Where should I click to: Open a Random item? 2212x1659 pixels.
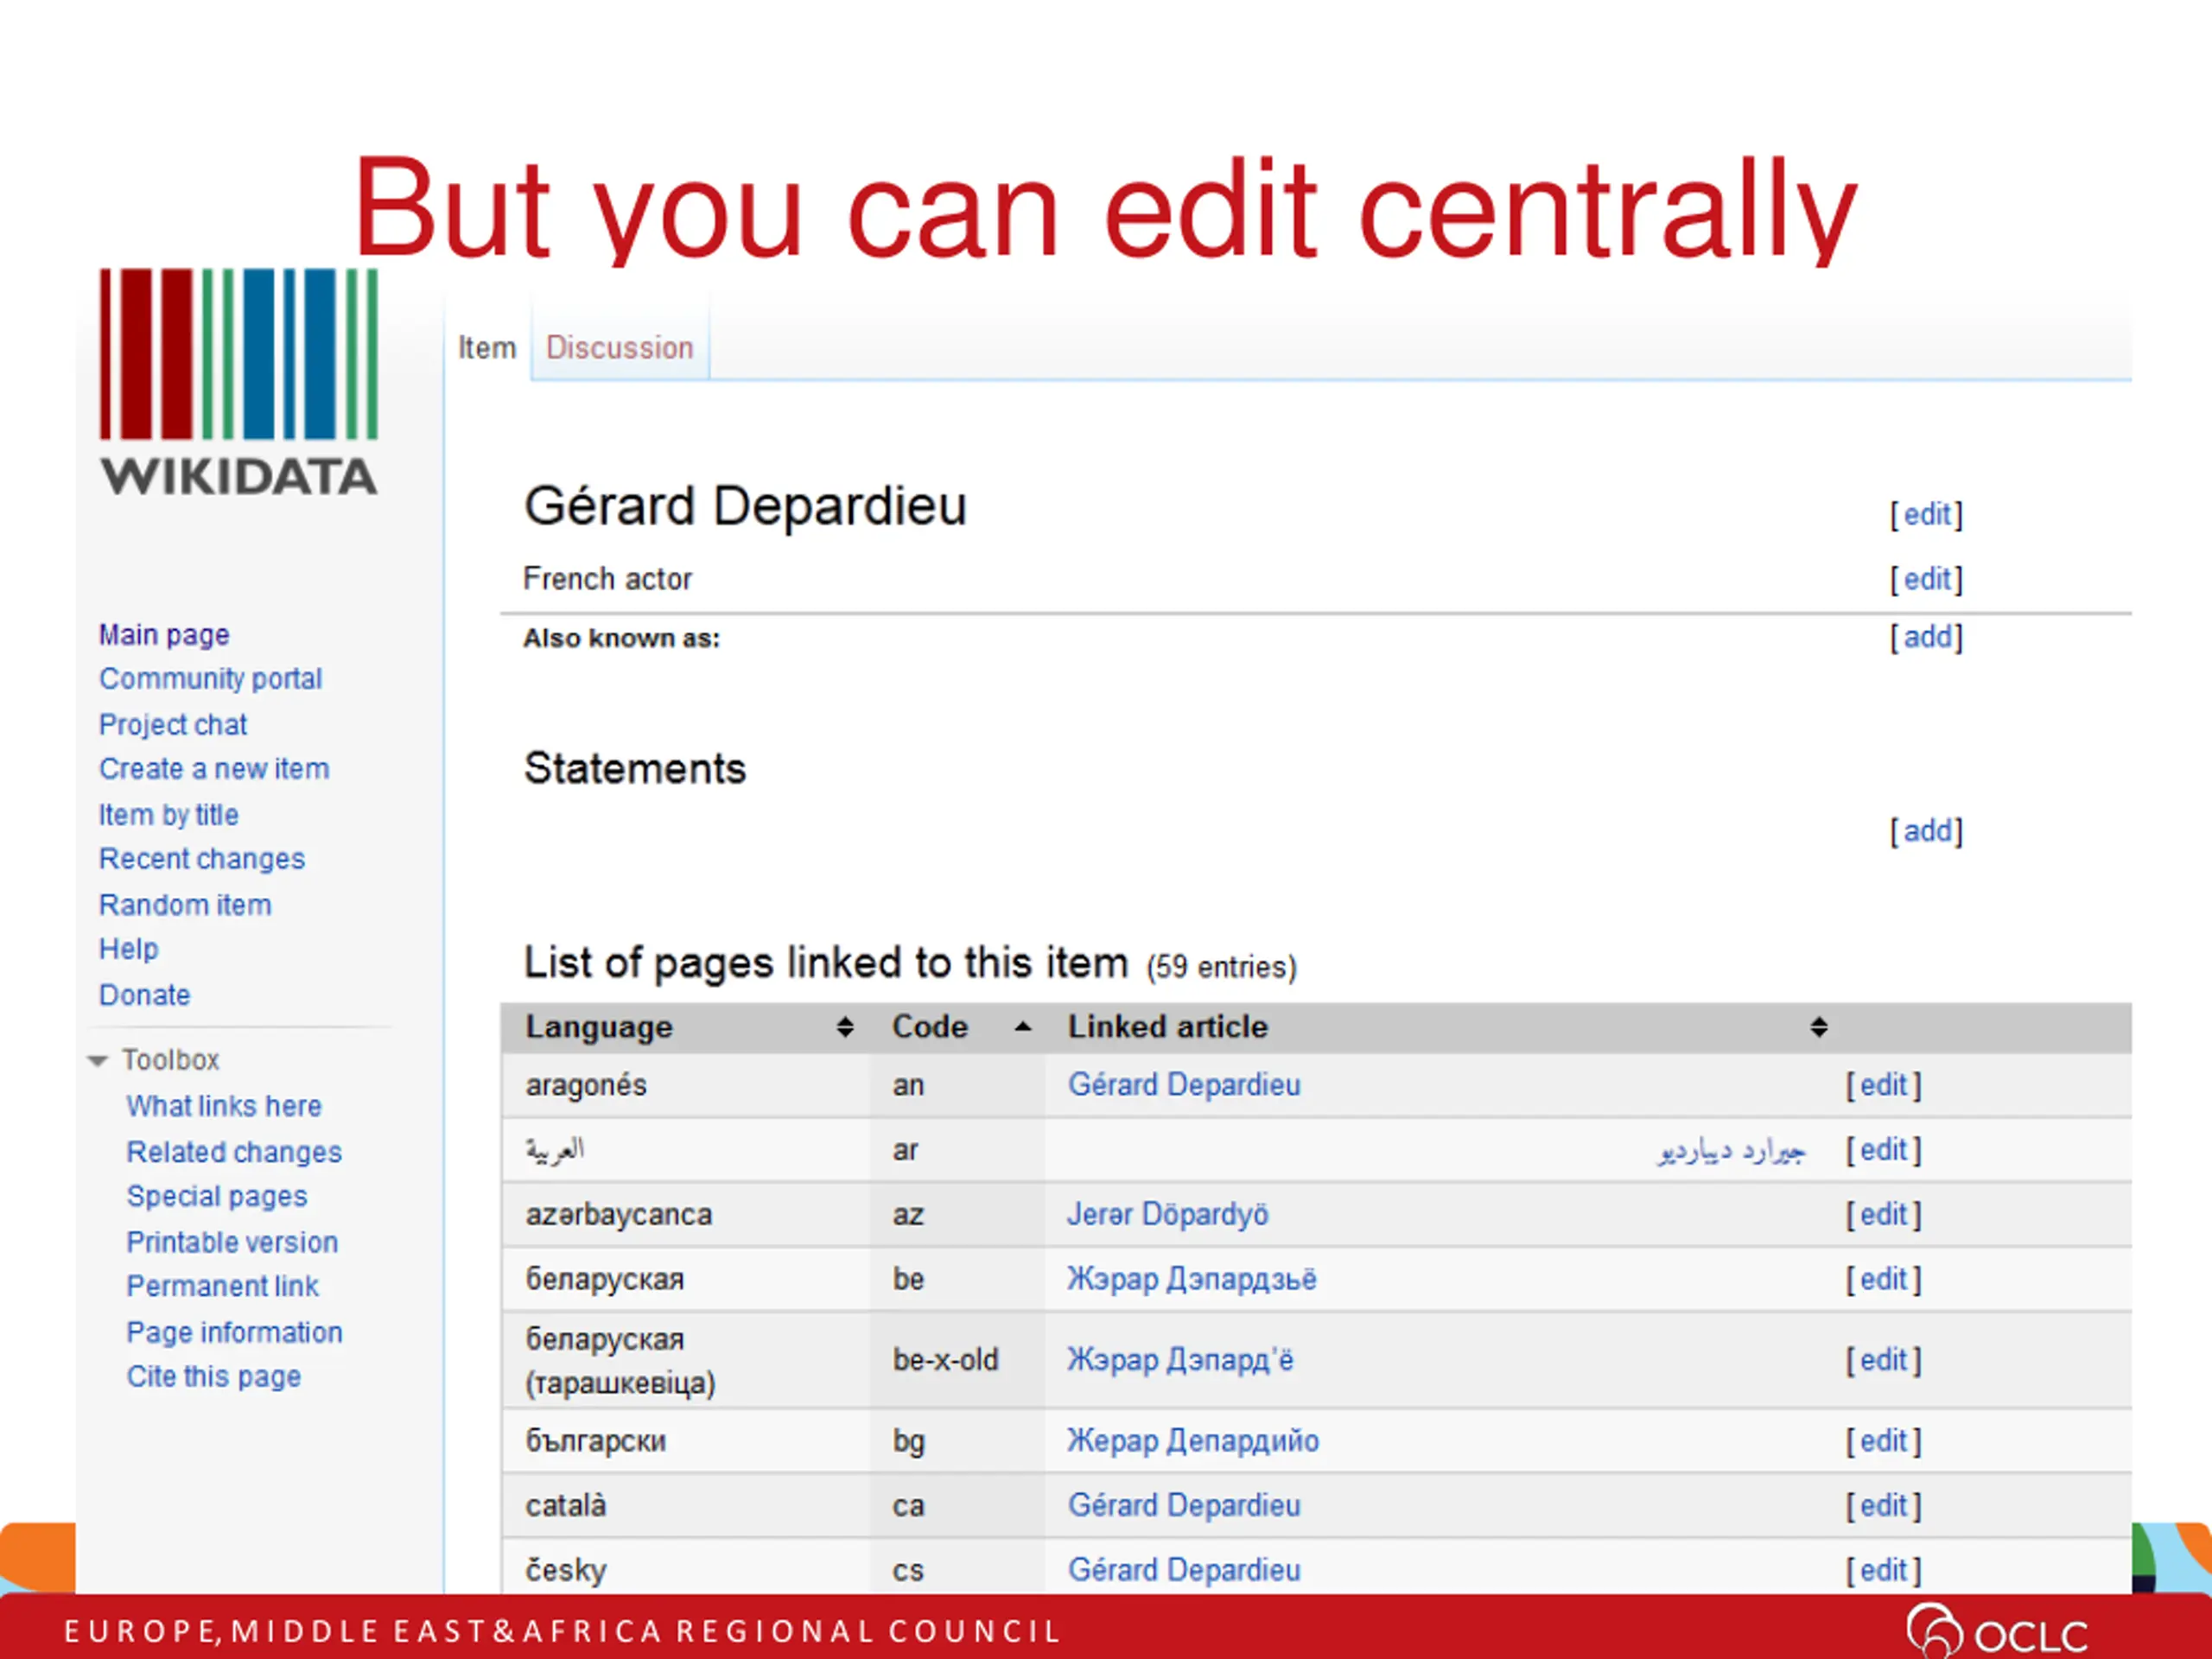[x=185, y=904]
